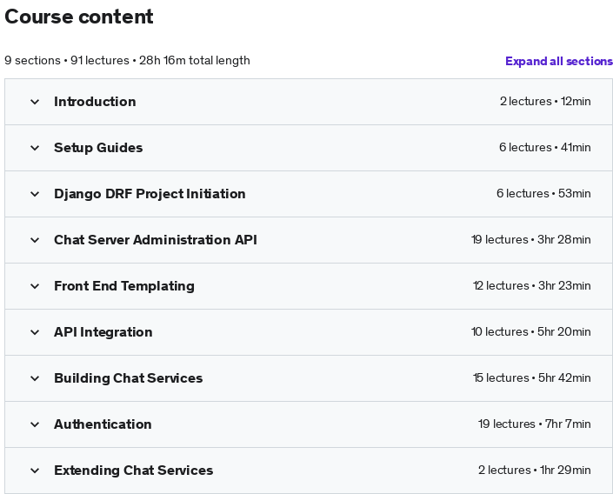Click '19 lectures • 7hr 7min' text
Image resolution: width=613 pixels, height=494 pixels.
tap(535, 424)
